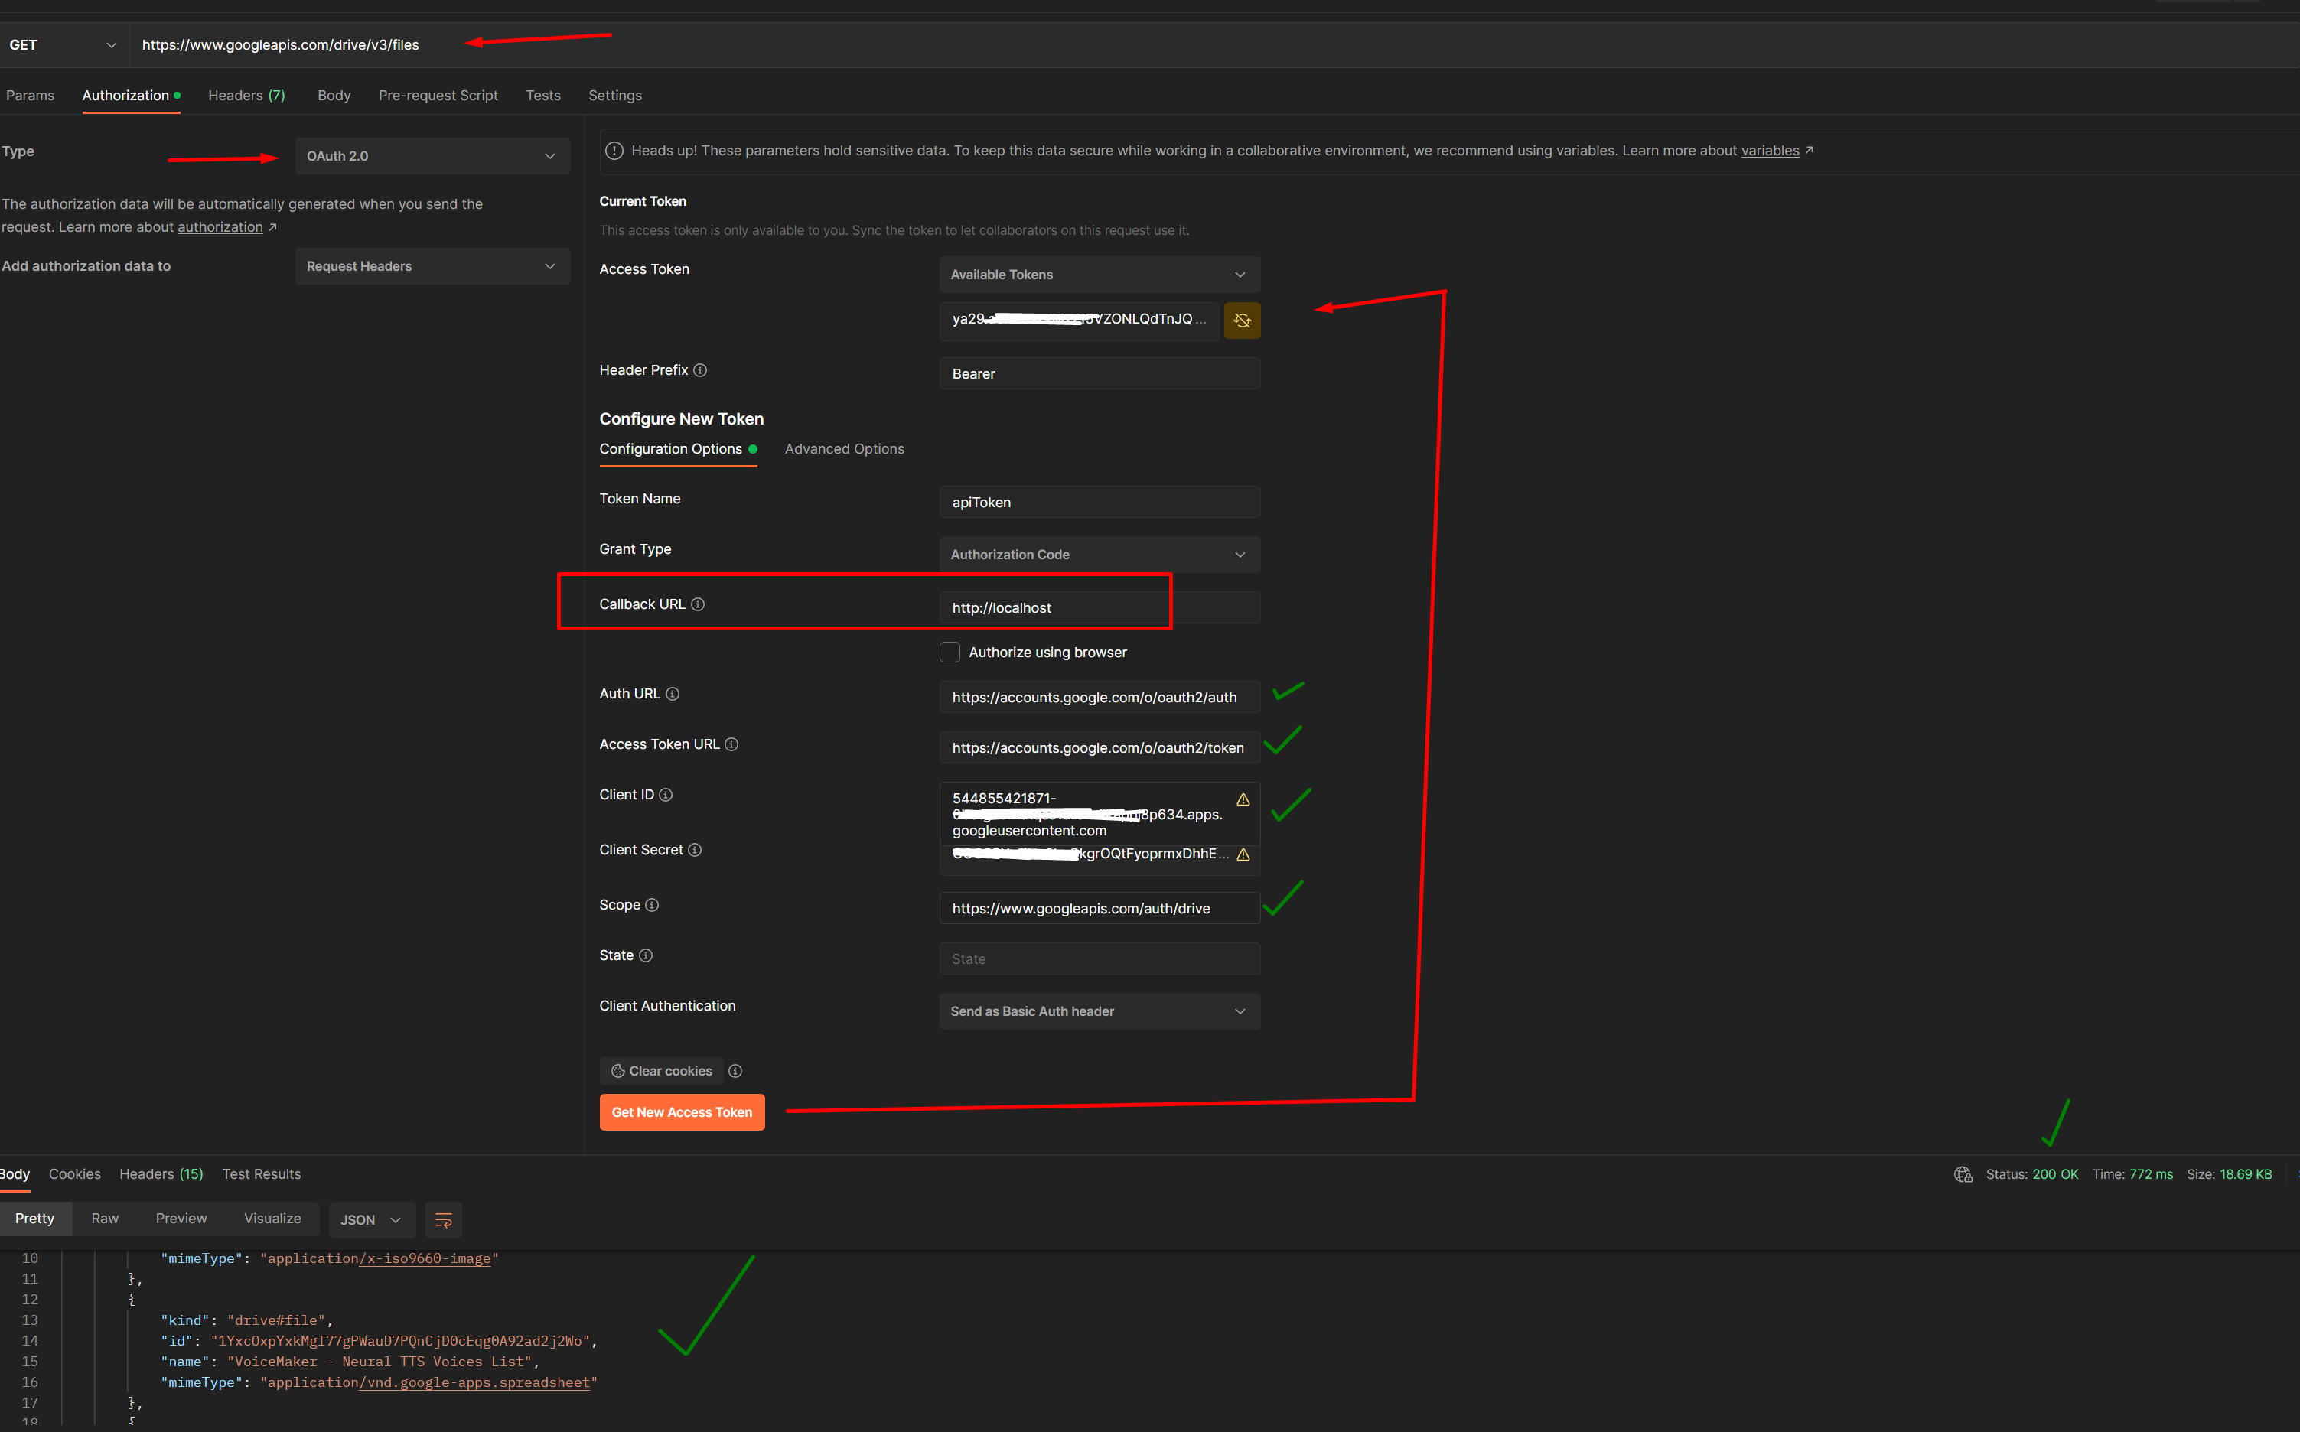Open the Request Headers dropdown

point(432,266)
